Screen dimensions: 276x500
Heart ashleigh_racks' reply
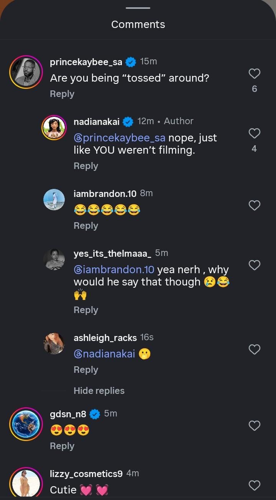tap(255, 349)
